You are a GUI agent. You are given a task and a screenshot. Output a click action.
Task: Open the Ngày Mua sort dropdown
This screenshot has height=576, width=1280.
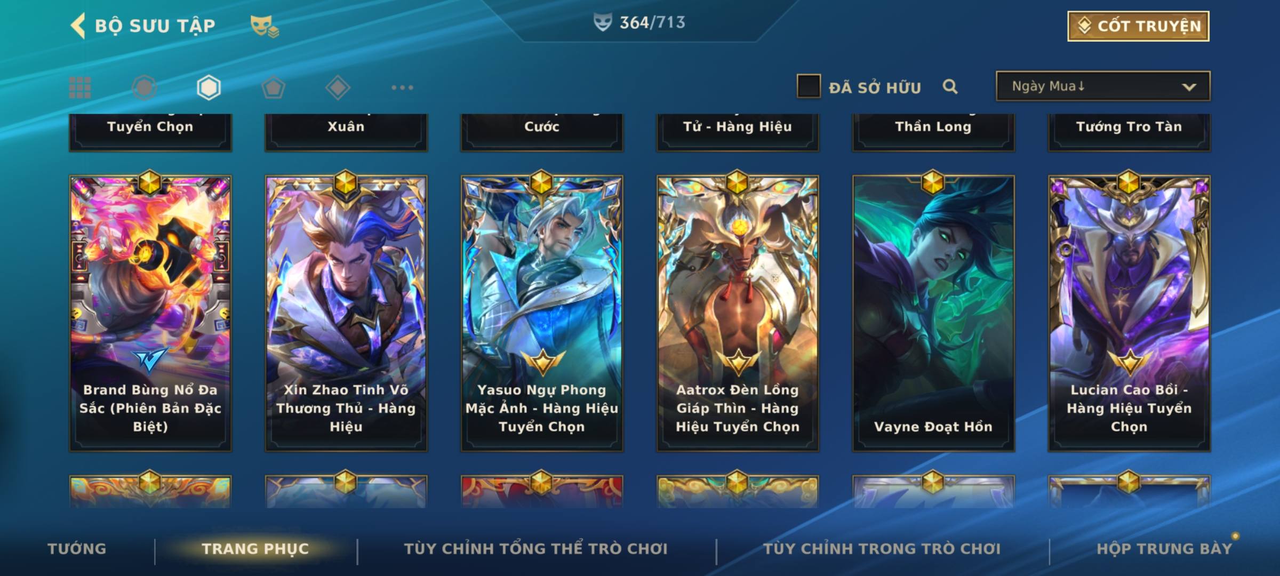(1103, 86)
